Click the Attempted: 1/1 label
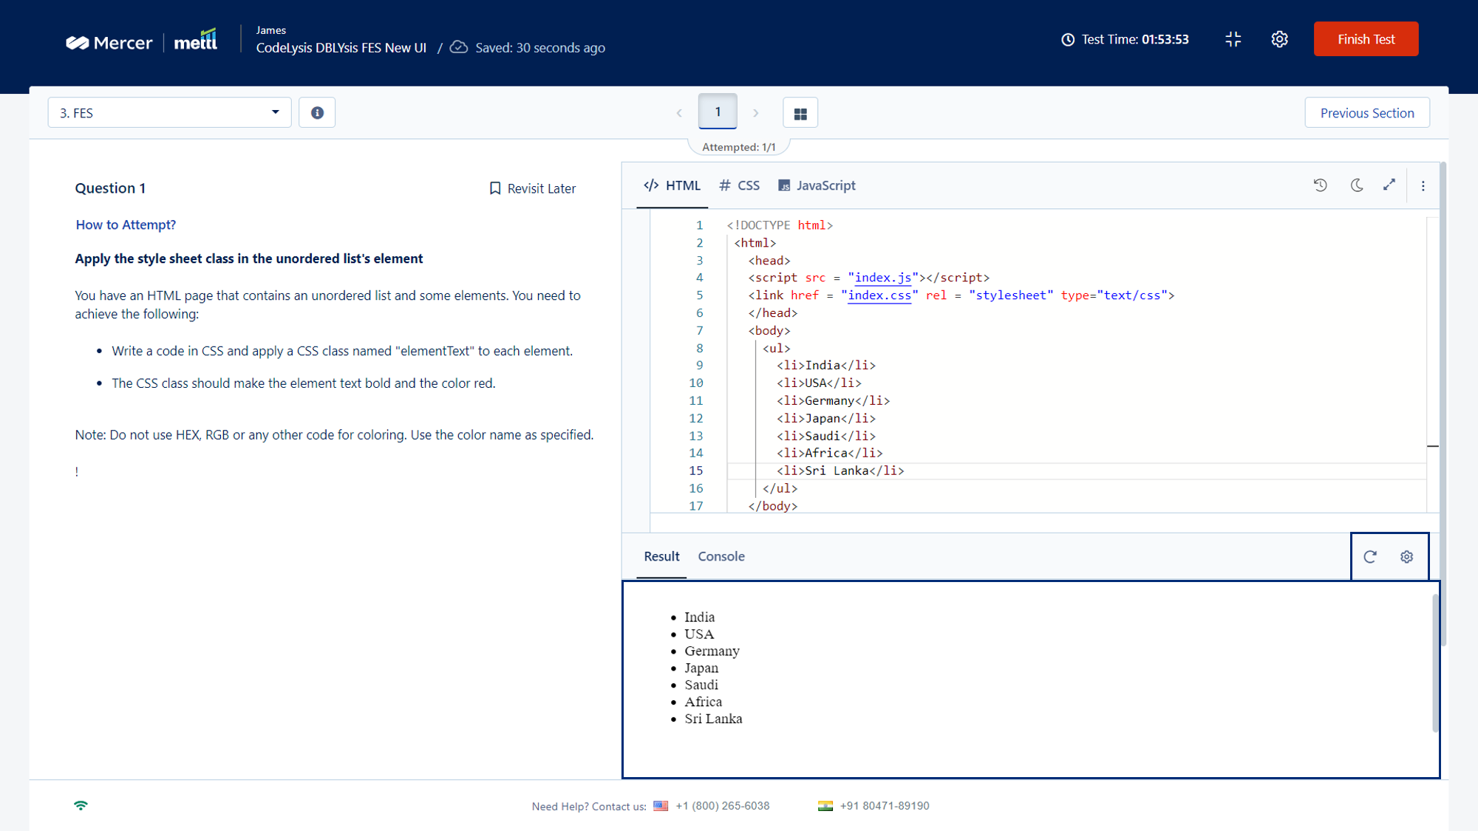 [x=739, y=147]
